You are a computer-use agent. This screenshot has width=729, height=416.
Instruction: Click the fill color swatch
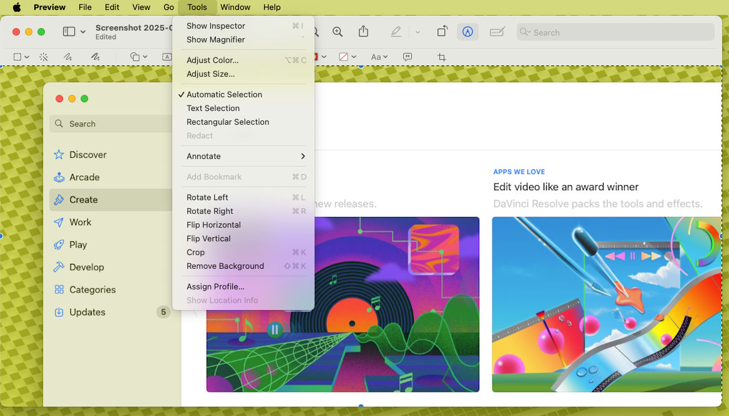343,57
